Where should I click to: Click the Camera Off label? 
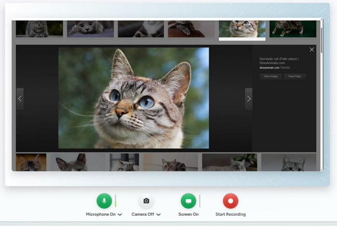coord(143,214)
